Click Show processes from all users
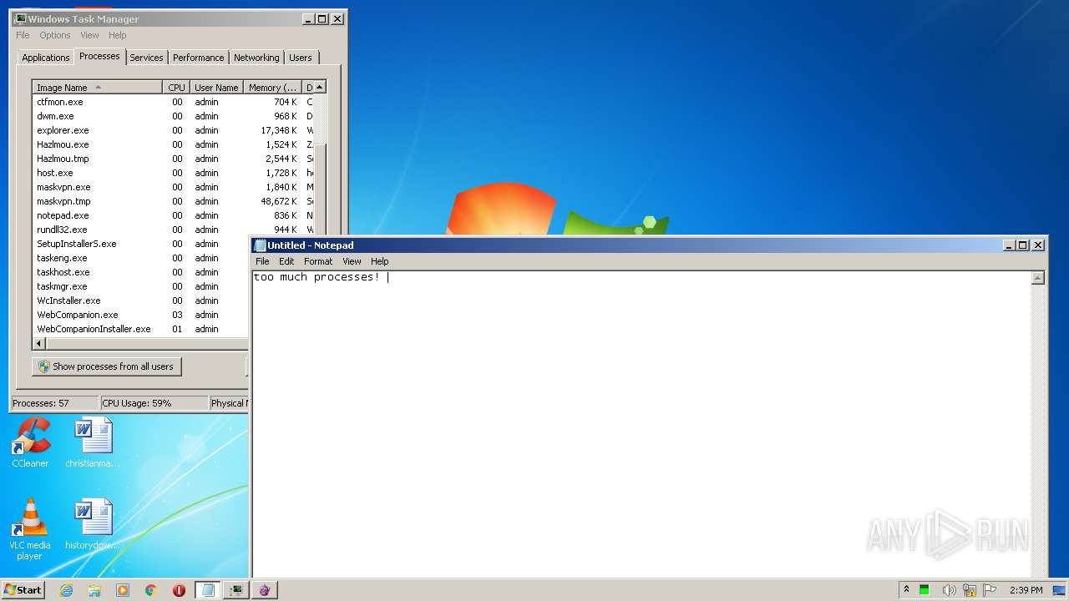This screenshot has height=601, width=1069. (106, 366)
